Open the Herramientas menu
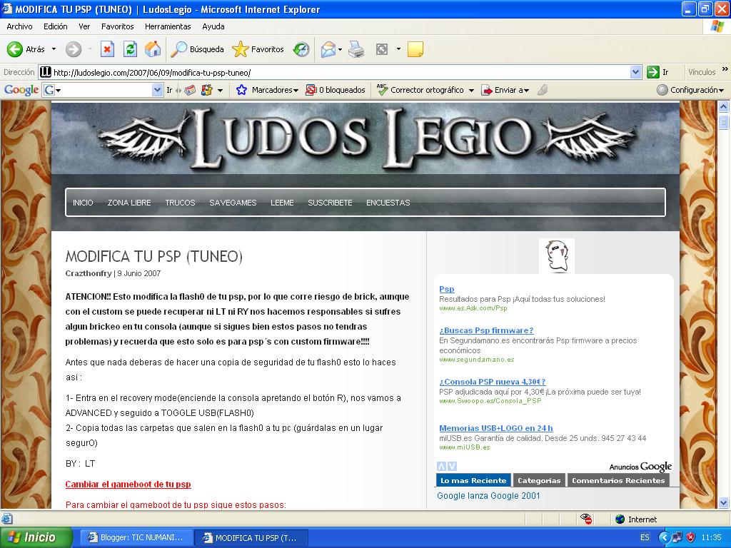The height and width of the screenshot is (548, 731). pos(168,26)
